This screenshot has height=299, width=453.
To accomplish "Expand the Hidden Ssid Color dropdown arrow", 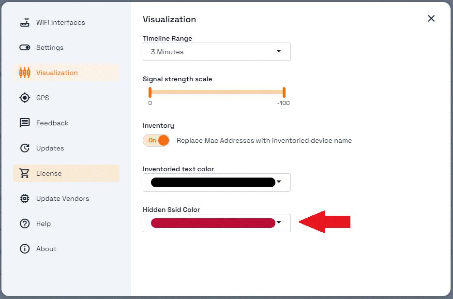I will click(x=279, y=223).
